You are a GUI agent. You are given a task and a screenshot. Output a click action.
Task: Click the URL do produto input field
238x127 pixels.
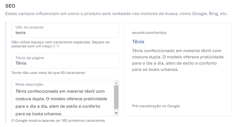tap(65, 33)
